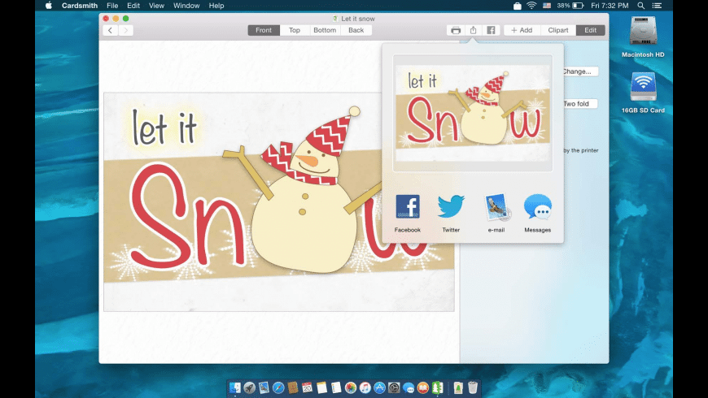Switch to the Top card view
The width and height of the screenshot is (708, 398).
coord(295,30)
